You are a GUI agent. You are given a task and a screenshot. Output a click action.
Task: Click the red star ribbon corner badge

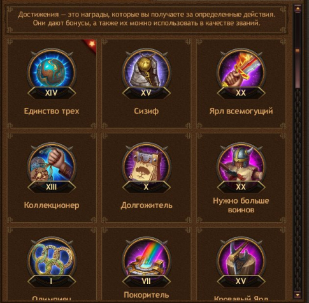coord(90,45)
